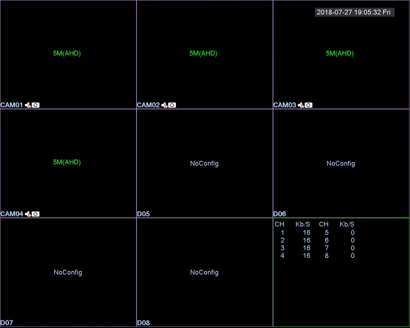410x328 pixels.
Task: Click the 5M(AHD) text in CAM04 view
Action: [x=67, y=162]
